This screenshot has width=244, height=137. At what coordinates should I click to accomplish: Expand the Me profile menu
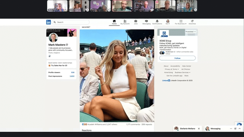pyautogui.click(x=168, y=22)
